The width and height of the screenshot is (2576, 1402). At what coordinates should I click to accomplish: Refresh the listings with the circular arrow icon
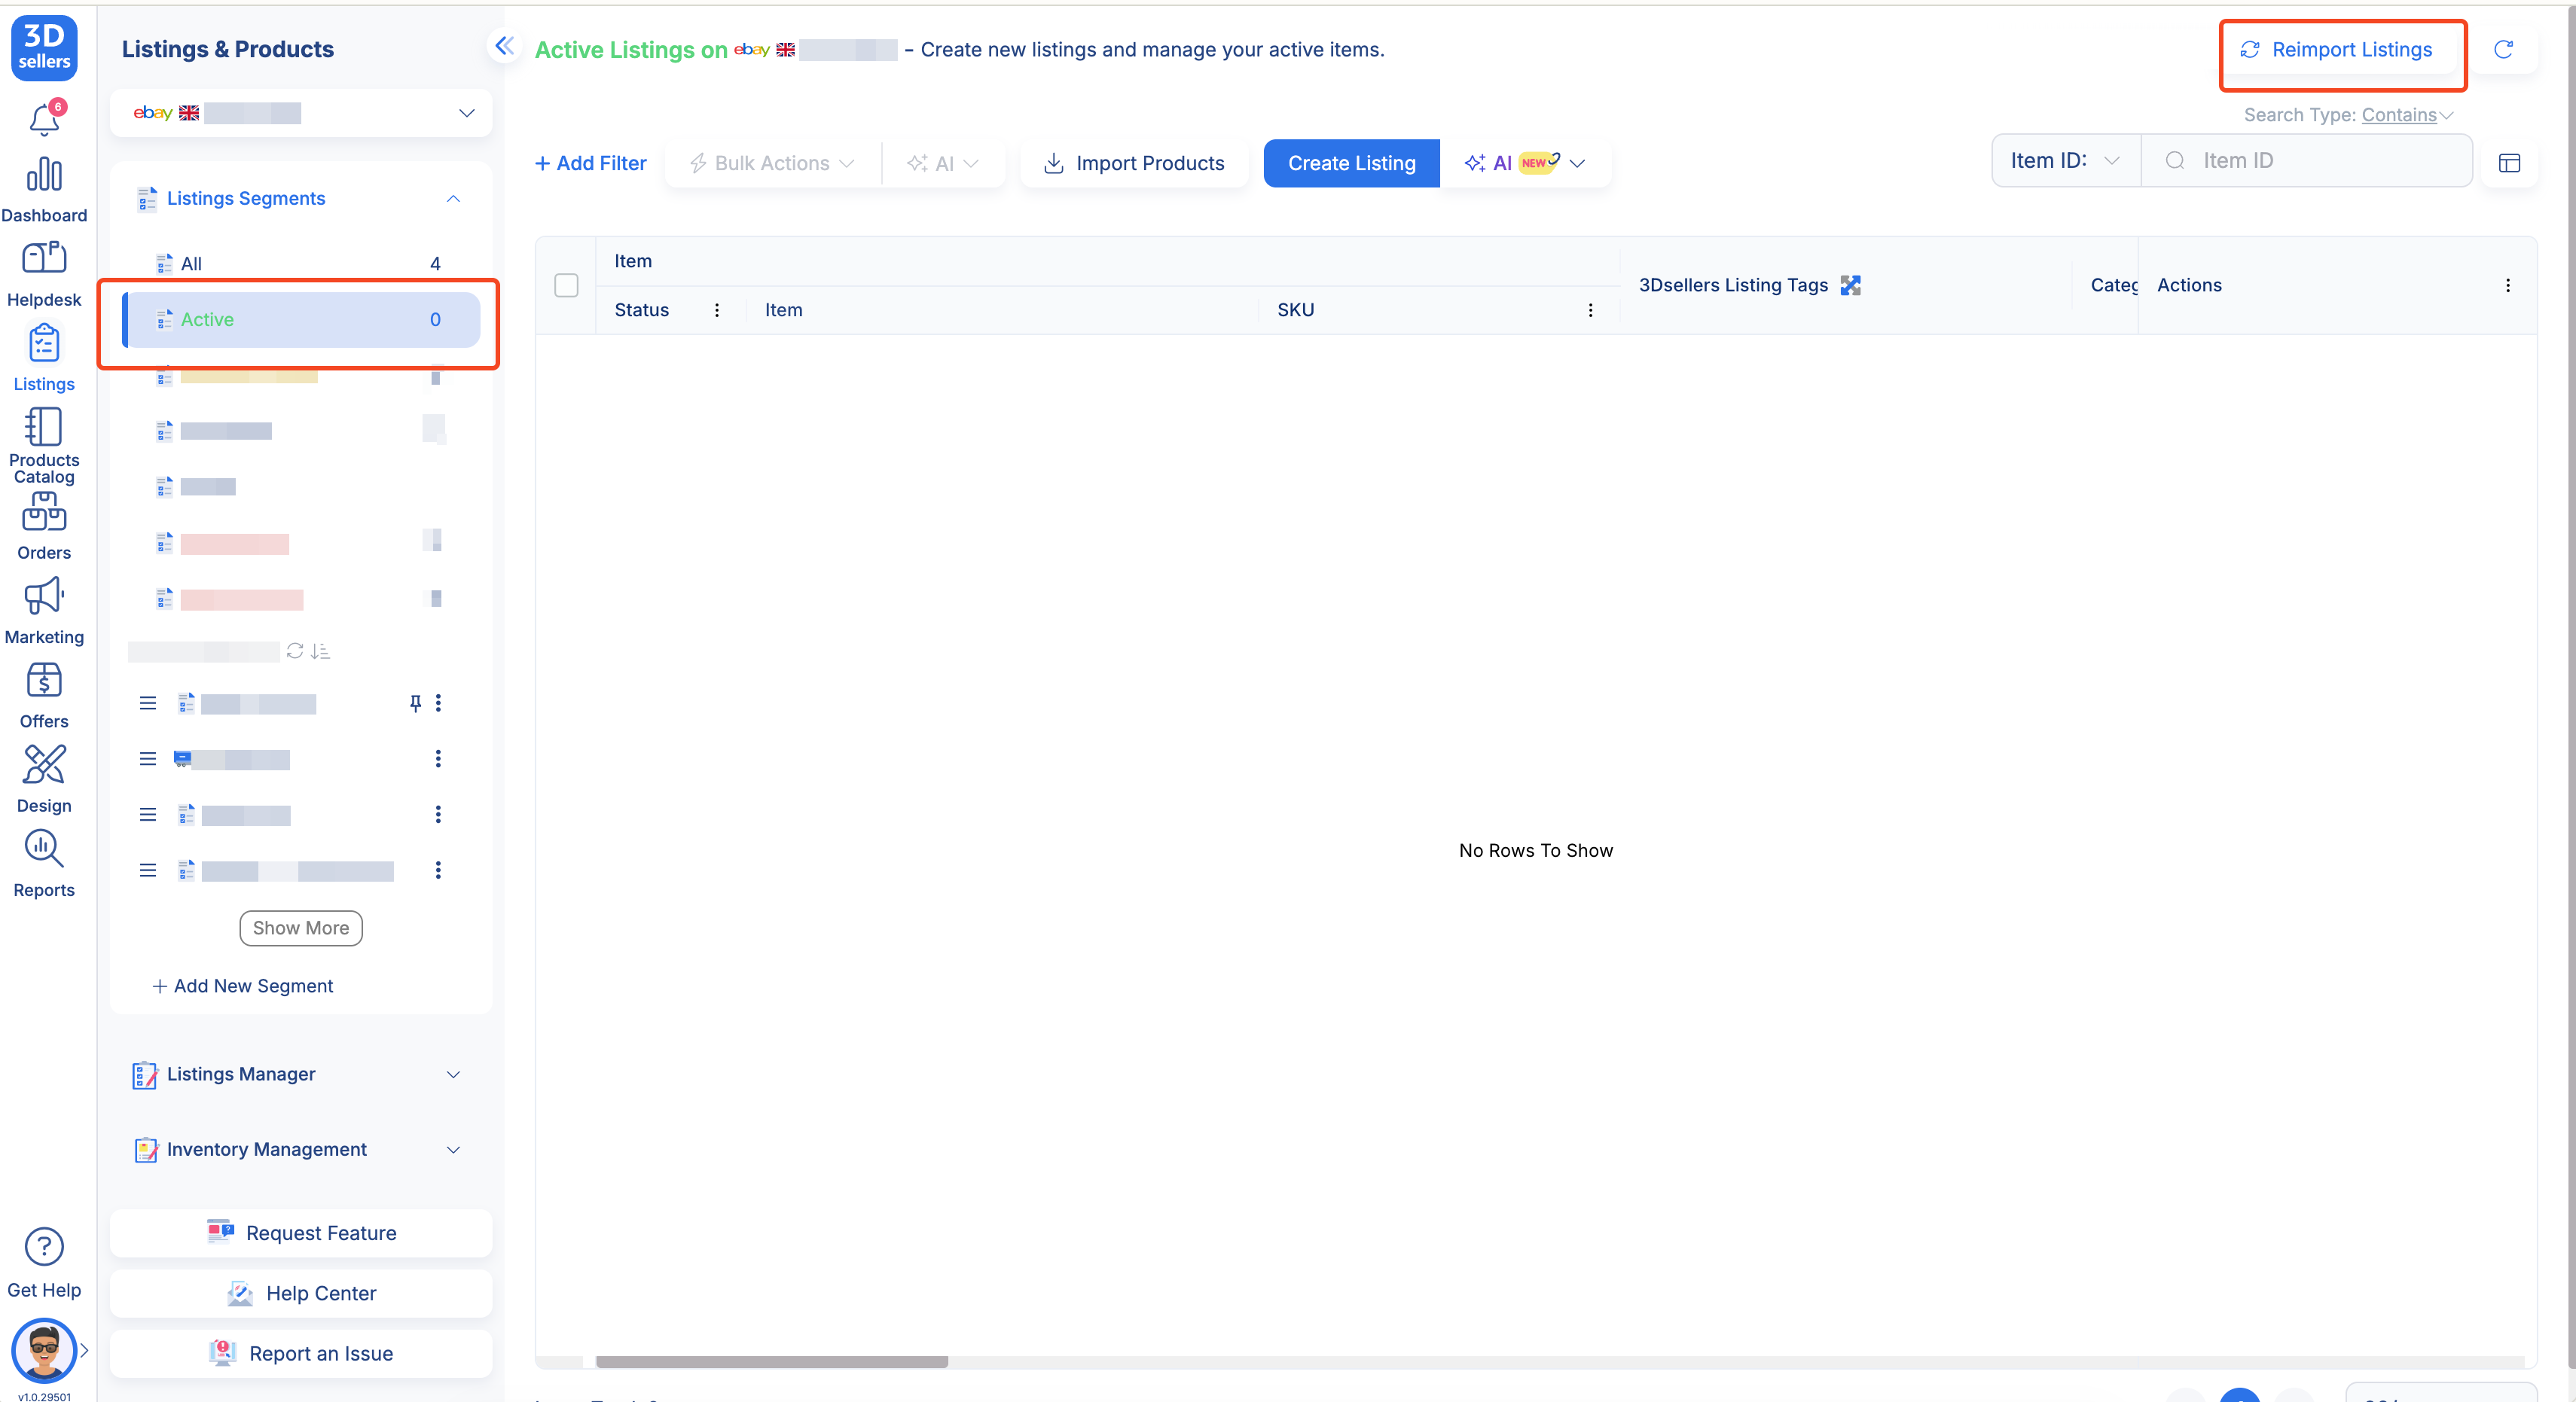pos(2504,50)
